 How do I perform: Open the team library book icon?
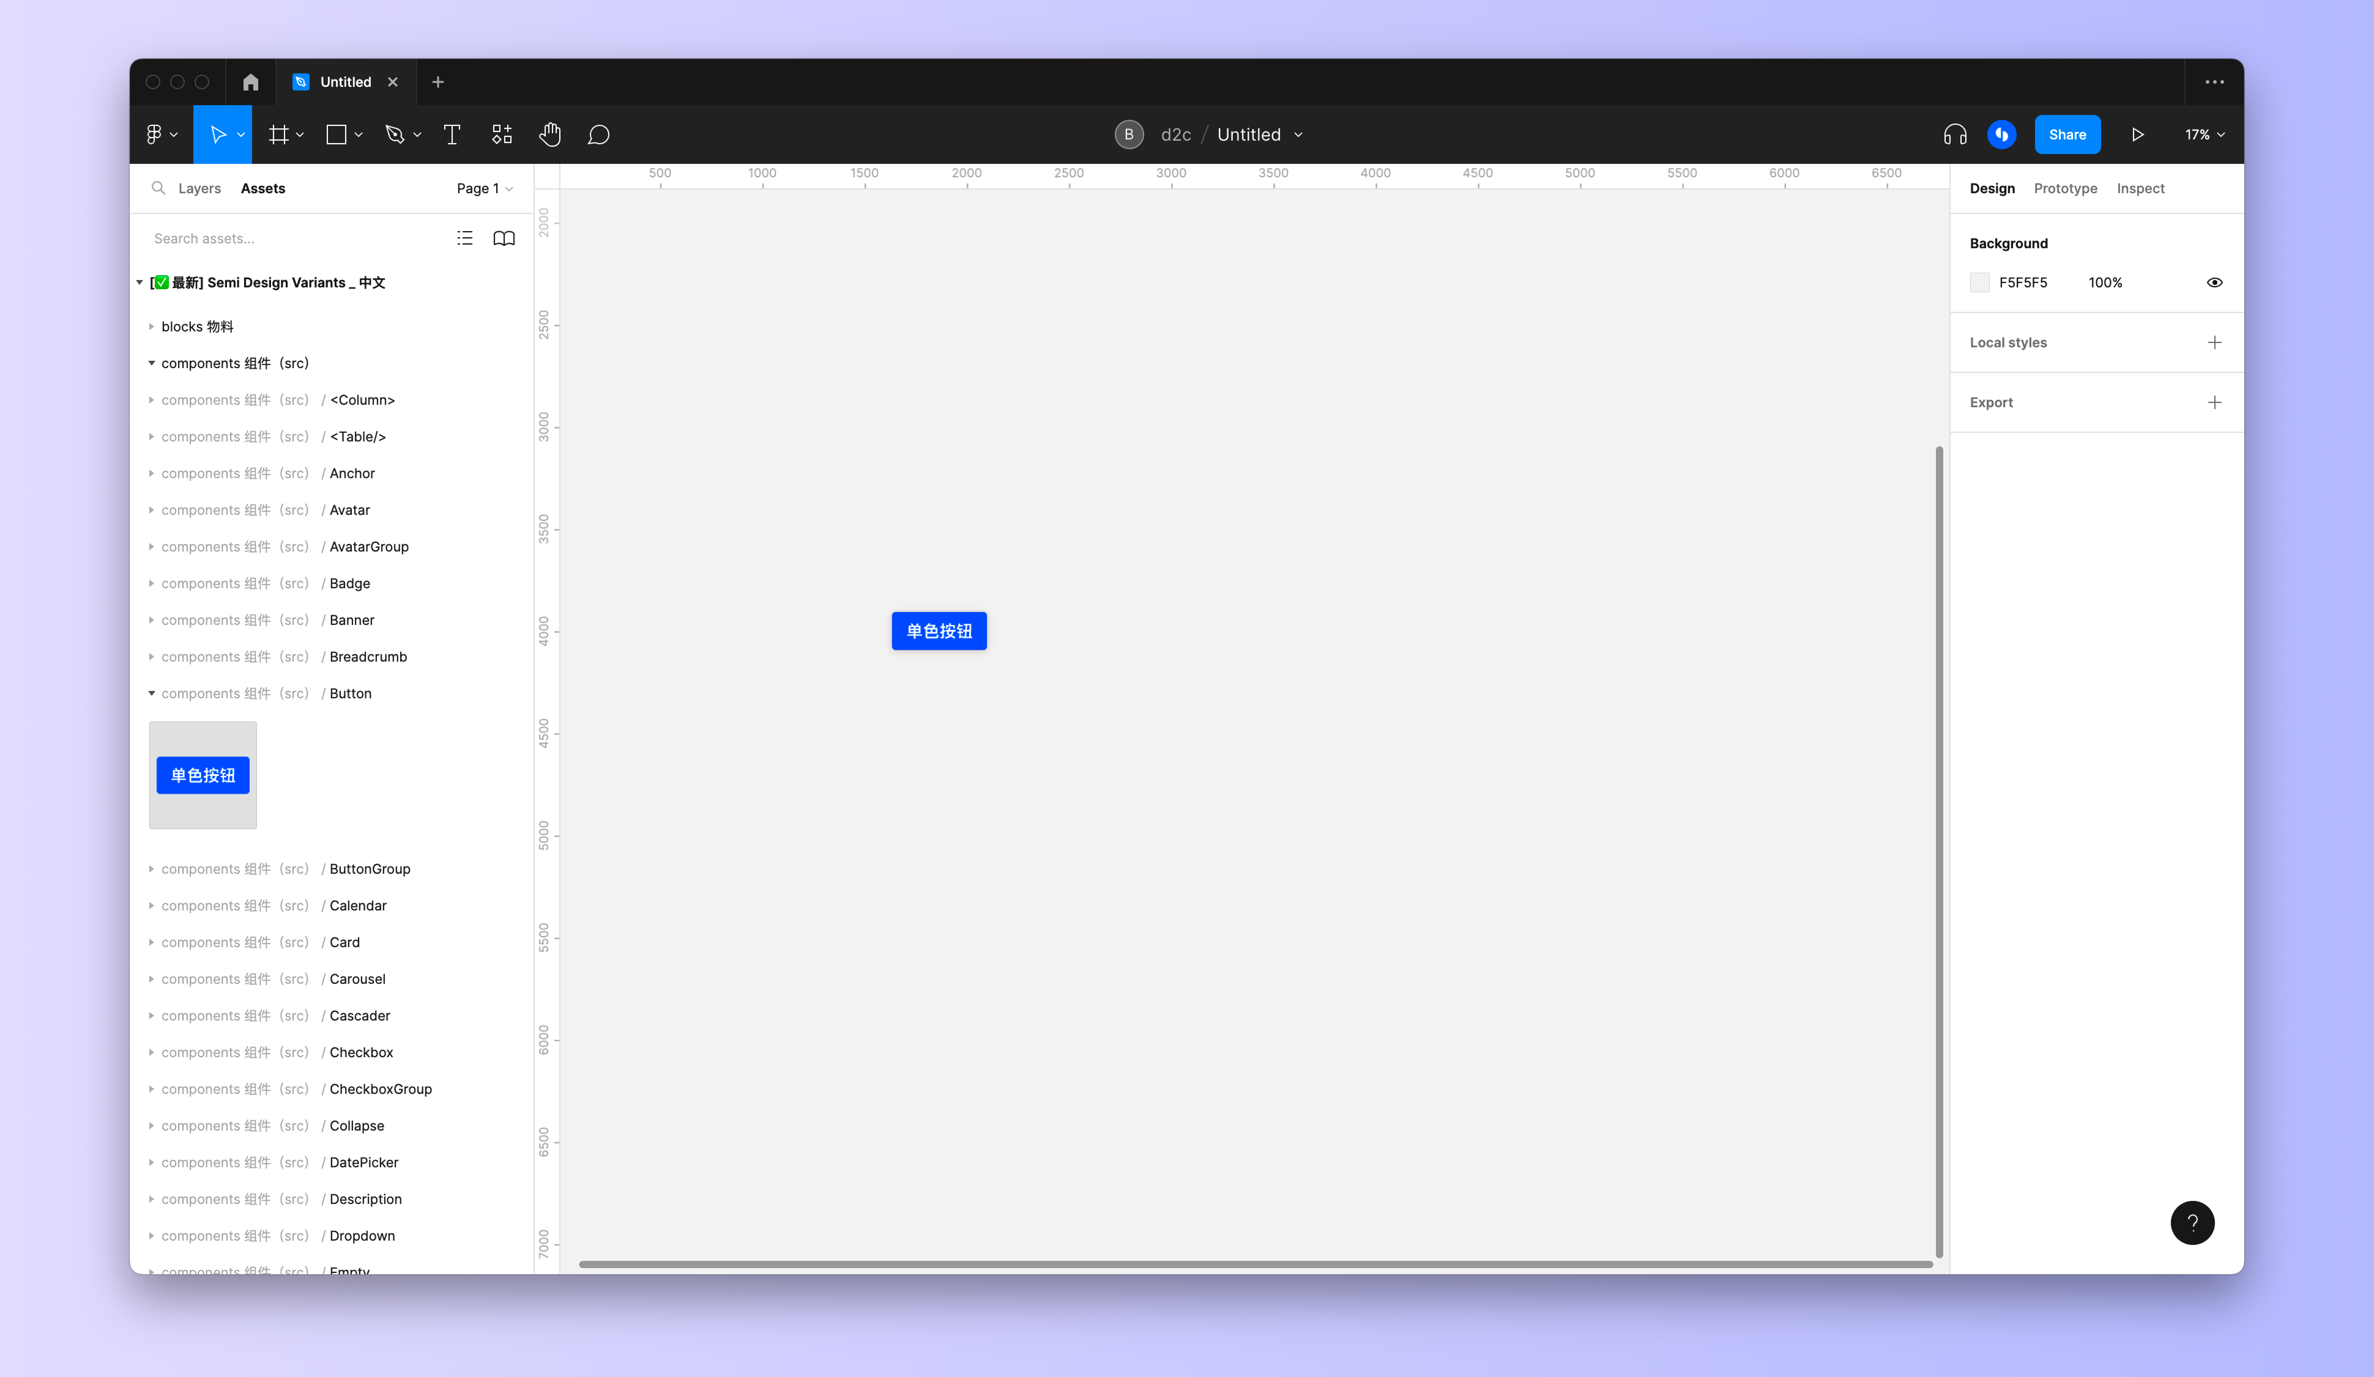(x=504, y=238)
